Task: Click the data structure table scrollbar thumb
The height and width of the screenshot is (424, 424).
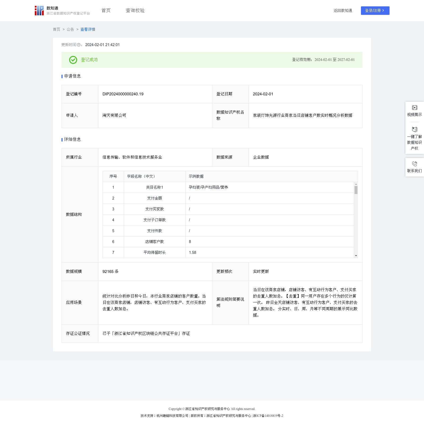Action: click(x=356, y=190)
